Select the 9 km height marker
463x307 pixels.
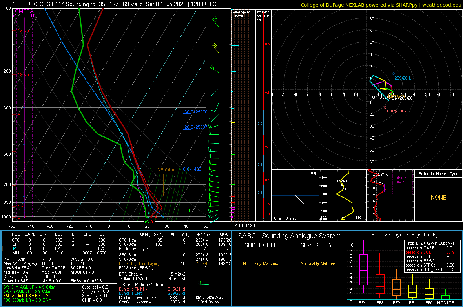(22, 114)
